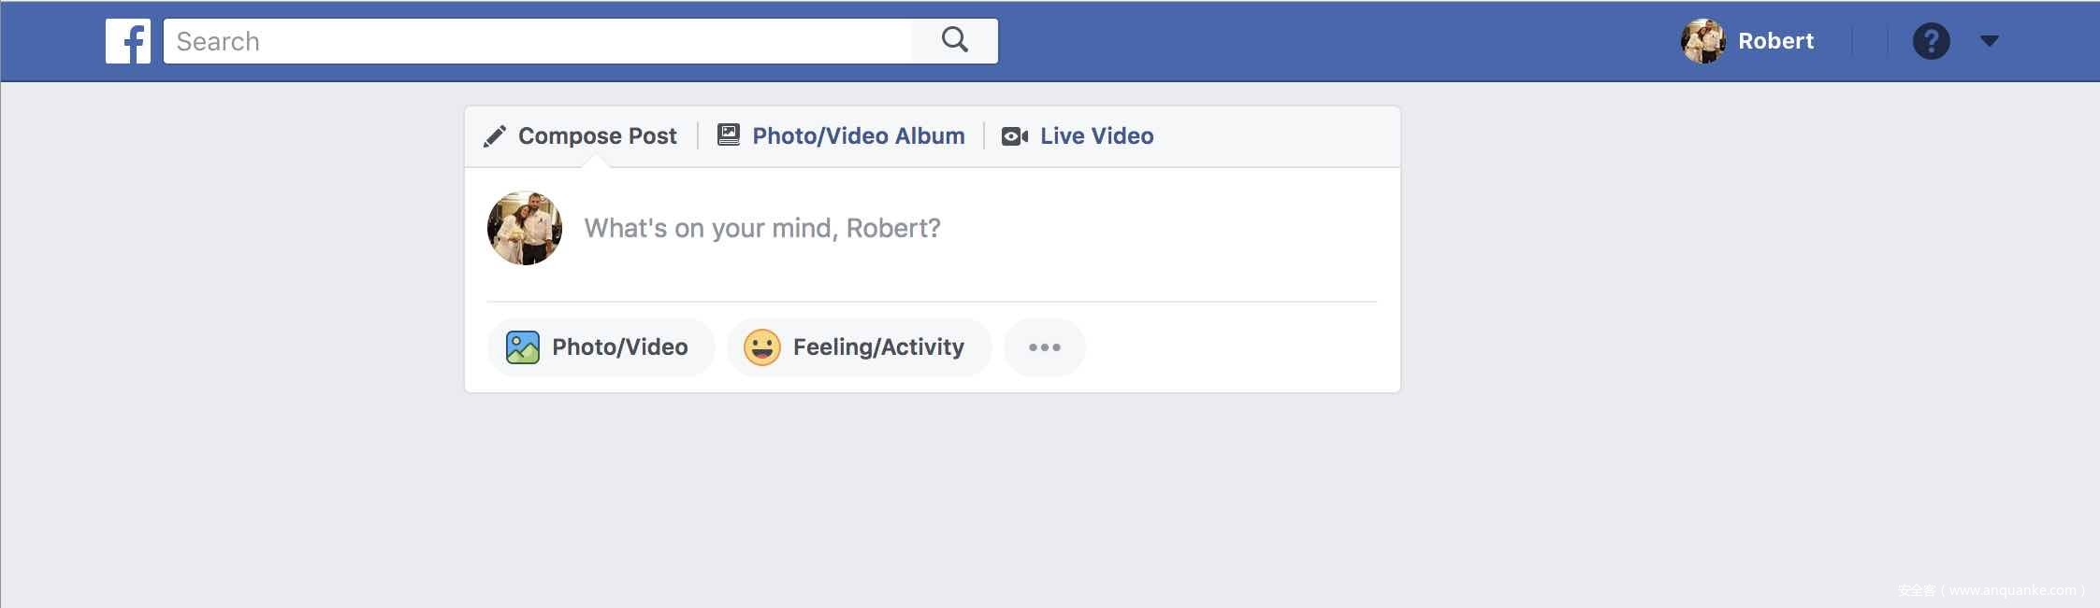Click the camera icon beside Live Video
Image resolution: width=2100 pixels, height=608 pixels.
click(1015, 136)
